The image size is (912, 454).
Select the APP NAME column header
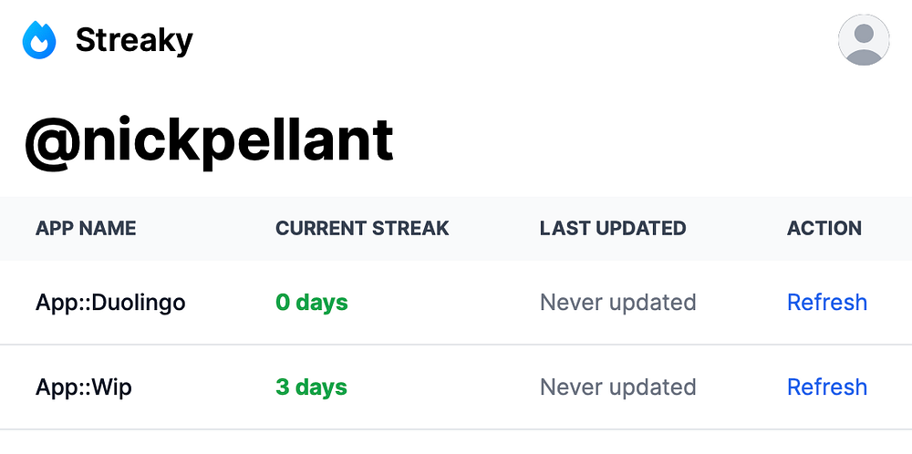[x=86, y=228]
